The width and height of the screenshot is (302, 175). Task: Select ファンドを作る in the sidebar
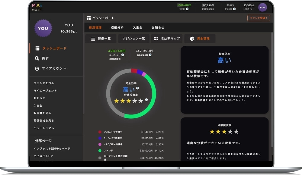(44, 83)
